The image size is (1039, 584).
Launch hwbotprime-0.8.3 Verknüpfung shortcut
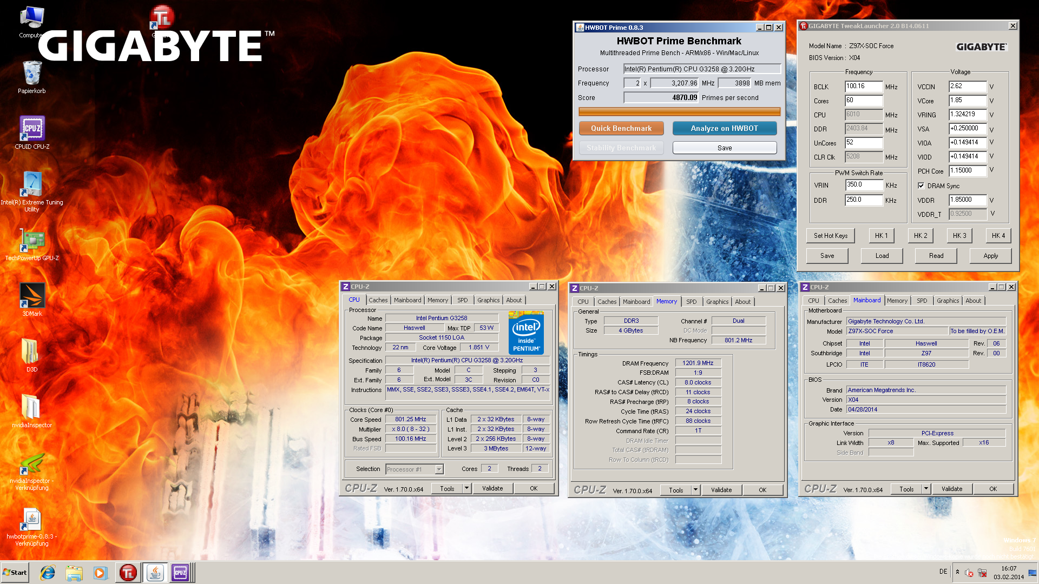pos(32,527)
